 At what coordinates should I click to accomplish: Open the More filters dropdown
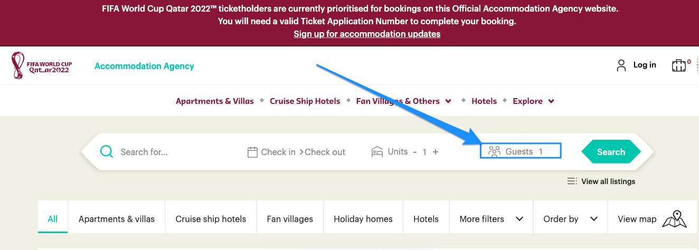(491, 219)
